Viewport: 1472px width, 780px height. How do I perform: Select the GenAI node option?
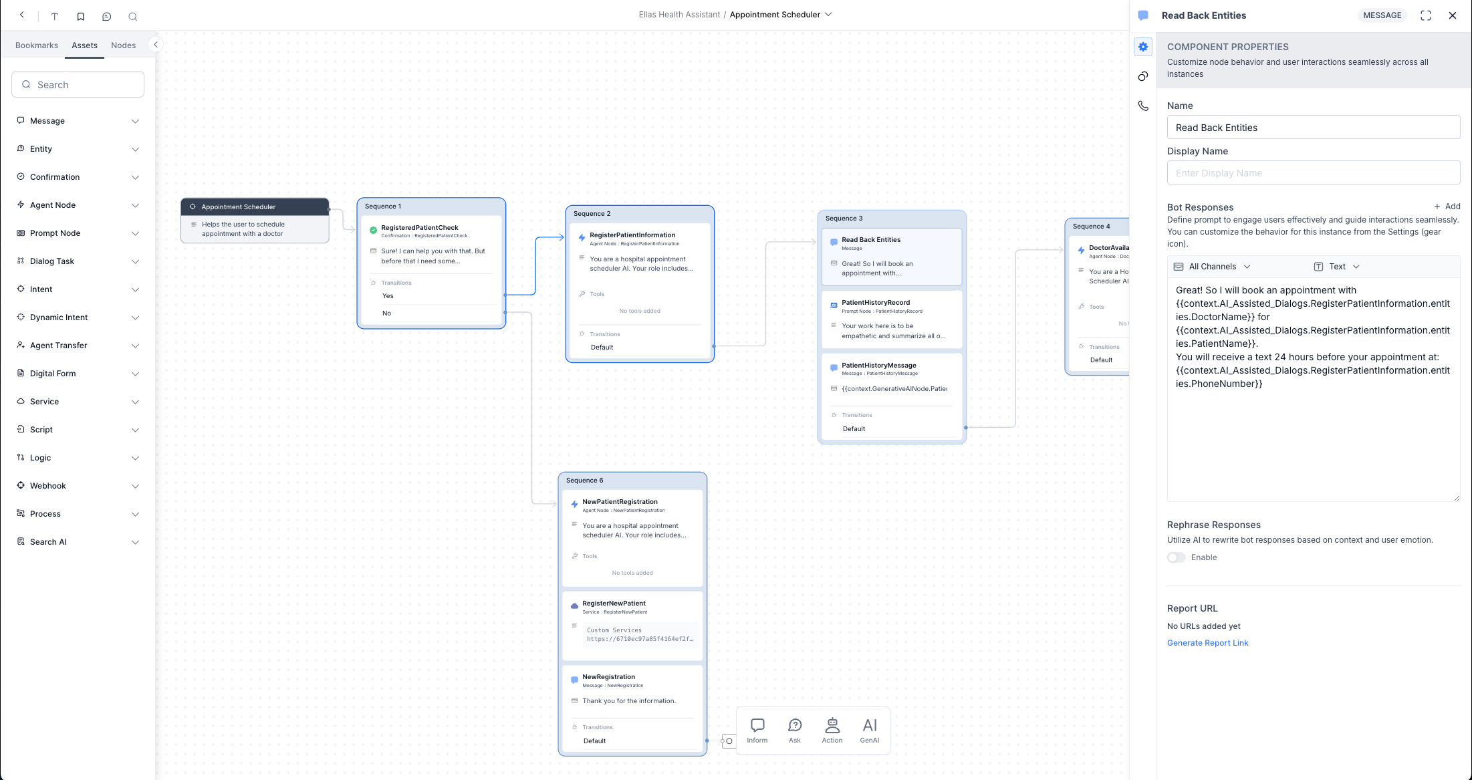tap(870, 731)
